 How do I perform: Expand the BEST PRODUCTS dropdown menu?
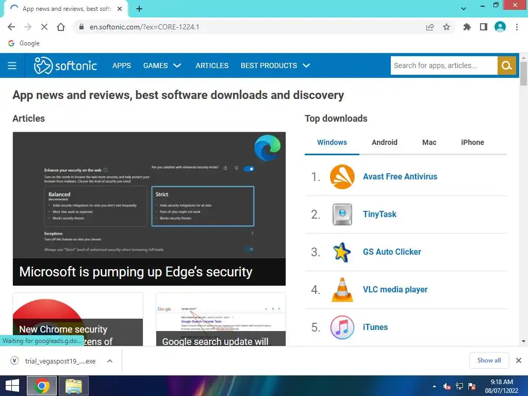point(275,65)
